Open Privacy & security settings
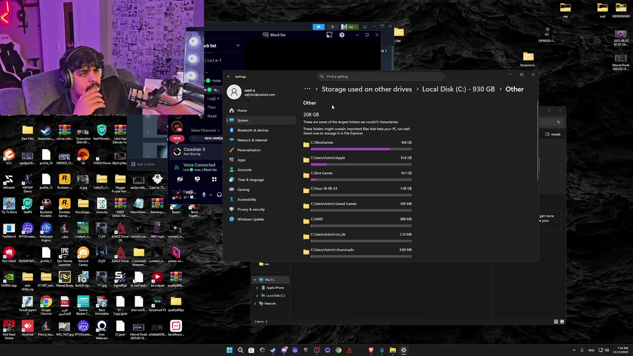This screenshot has width=633, height=356. pos(261,209)
